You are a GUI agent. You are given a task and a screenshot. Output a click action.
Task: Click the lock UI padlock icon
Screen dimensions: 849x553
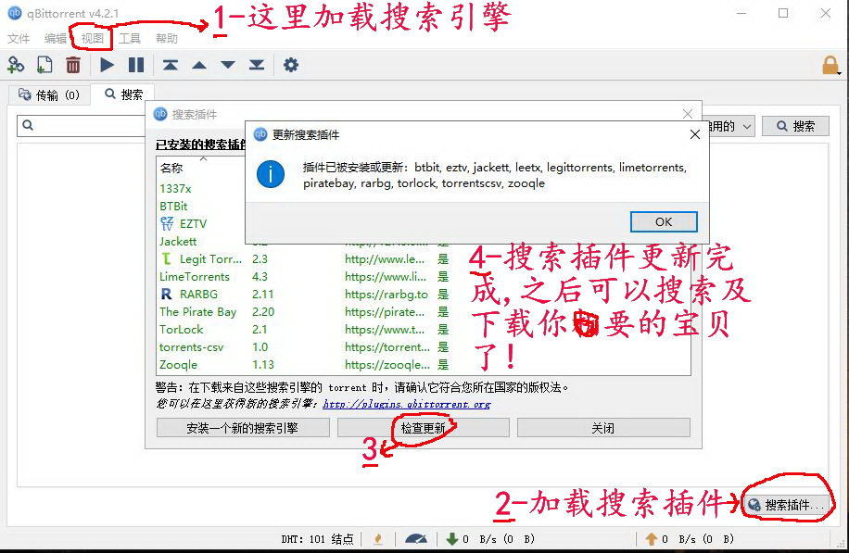(x=830, y=65)
